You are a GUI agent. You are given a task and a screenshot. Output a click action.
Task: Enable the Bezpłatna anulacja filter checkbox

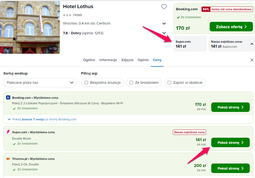click(86, 83)
